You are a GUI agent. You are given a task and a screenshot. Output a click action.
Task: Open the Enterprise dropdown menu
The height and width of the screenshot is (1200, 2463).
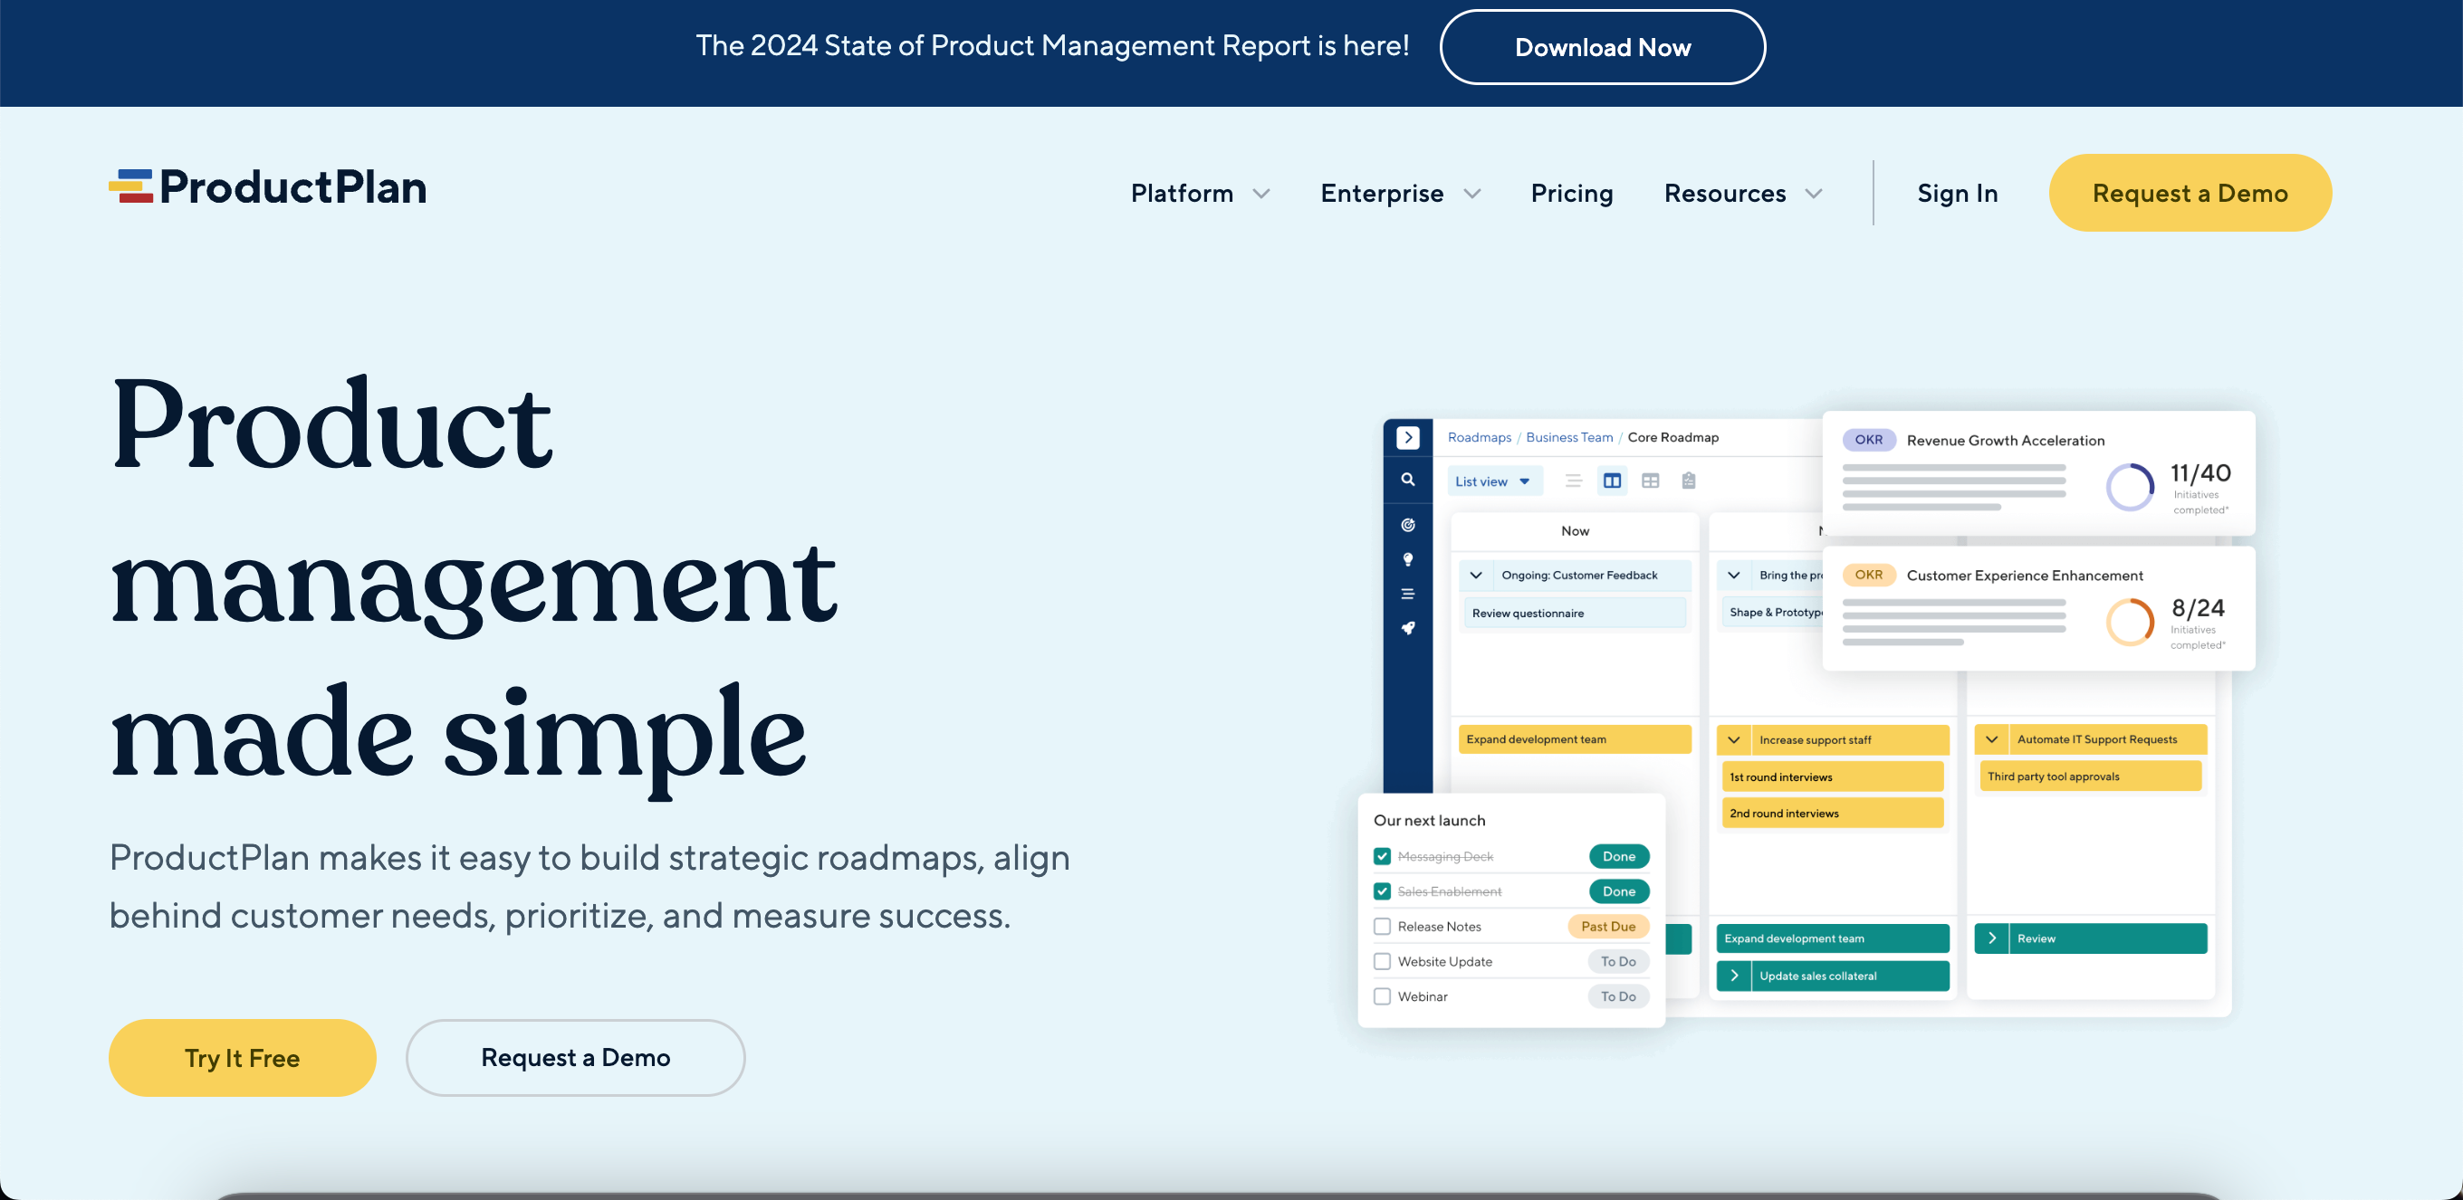coord(1401,193)
